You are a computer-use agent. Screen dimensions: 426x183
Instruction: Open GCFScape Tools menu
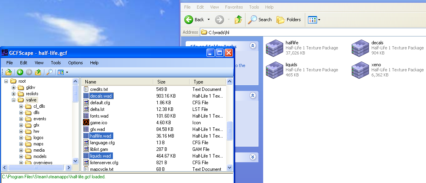[x=56, y=63]
